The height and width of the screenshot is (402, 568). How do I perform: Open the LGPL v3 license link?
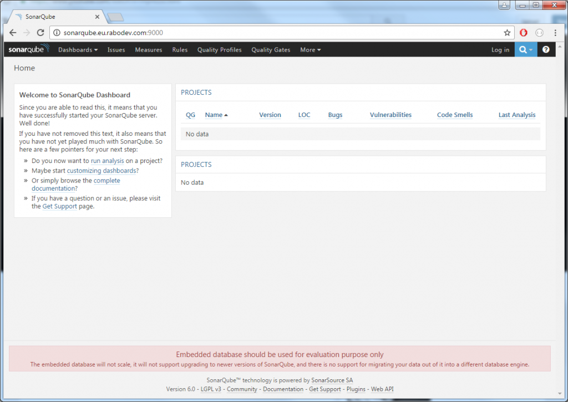pyautogui.click(x=211, y=389)
